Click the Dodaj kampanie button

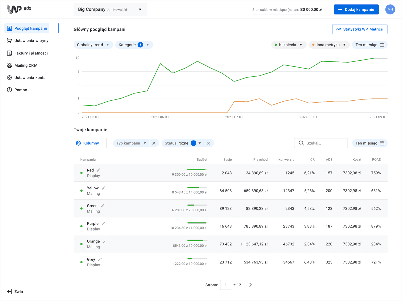tap(356, 9)
